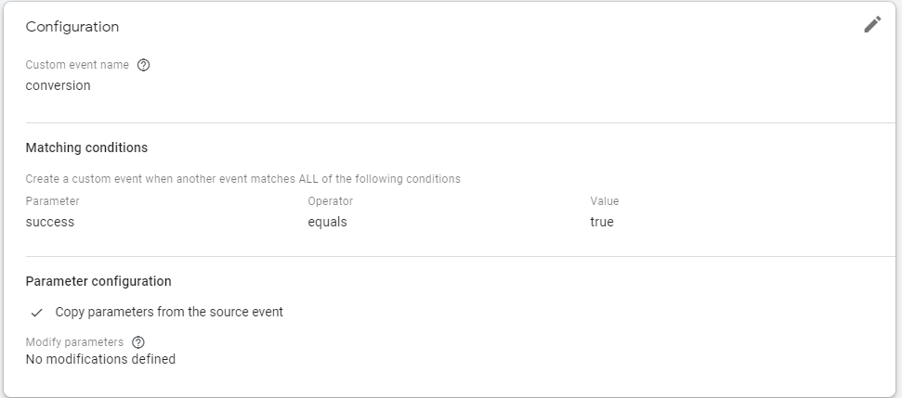Click the checkmark before Copy parameters
Screen dimensions: 902x398
click(37, 313)
